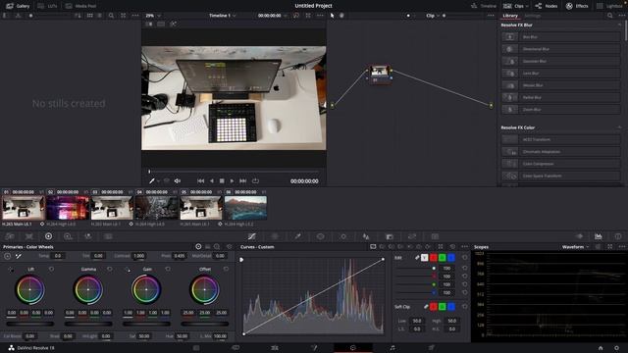Image resolution: width=628 pixels, height=353 pixels.
Task: Collapse the Resolve FX Blur category
Action: click(619, 25)
